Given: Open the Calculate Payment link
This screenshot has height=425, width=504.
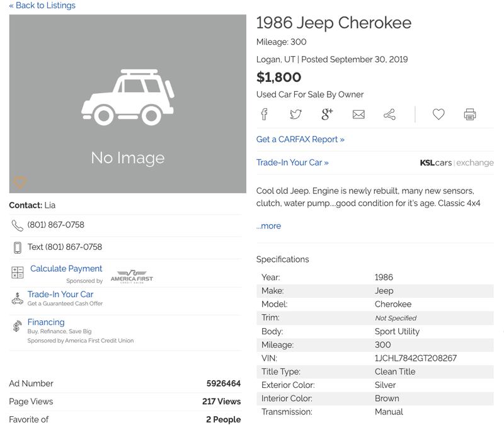Looking at the screenshot, I should point(66,269).
